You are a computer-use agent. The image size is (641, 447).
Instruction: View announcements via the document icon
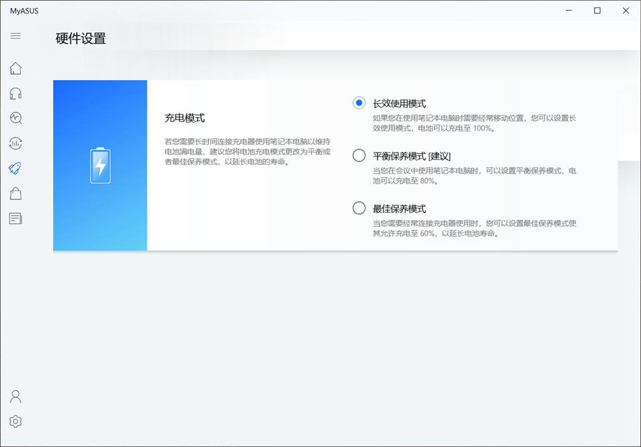16,218
